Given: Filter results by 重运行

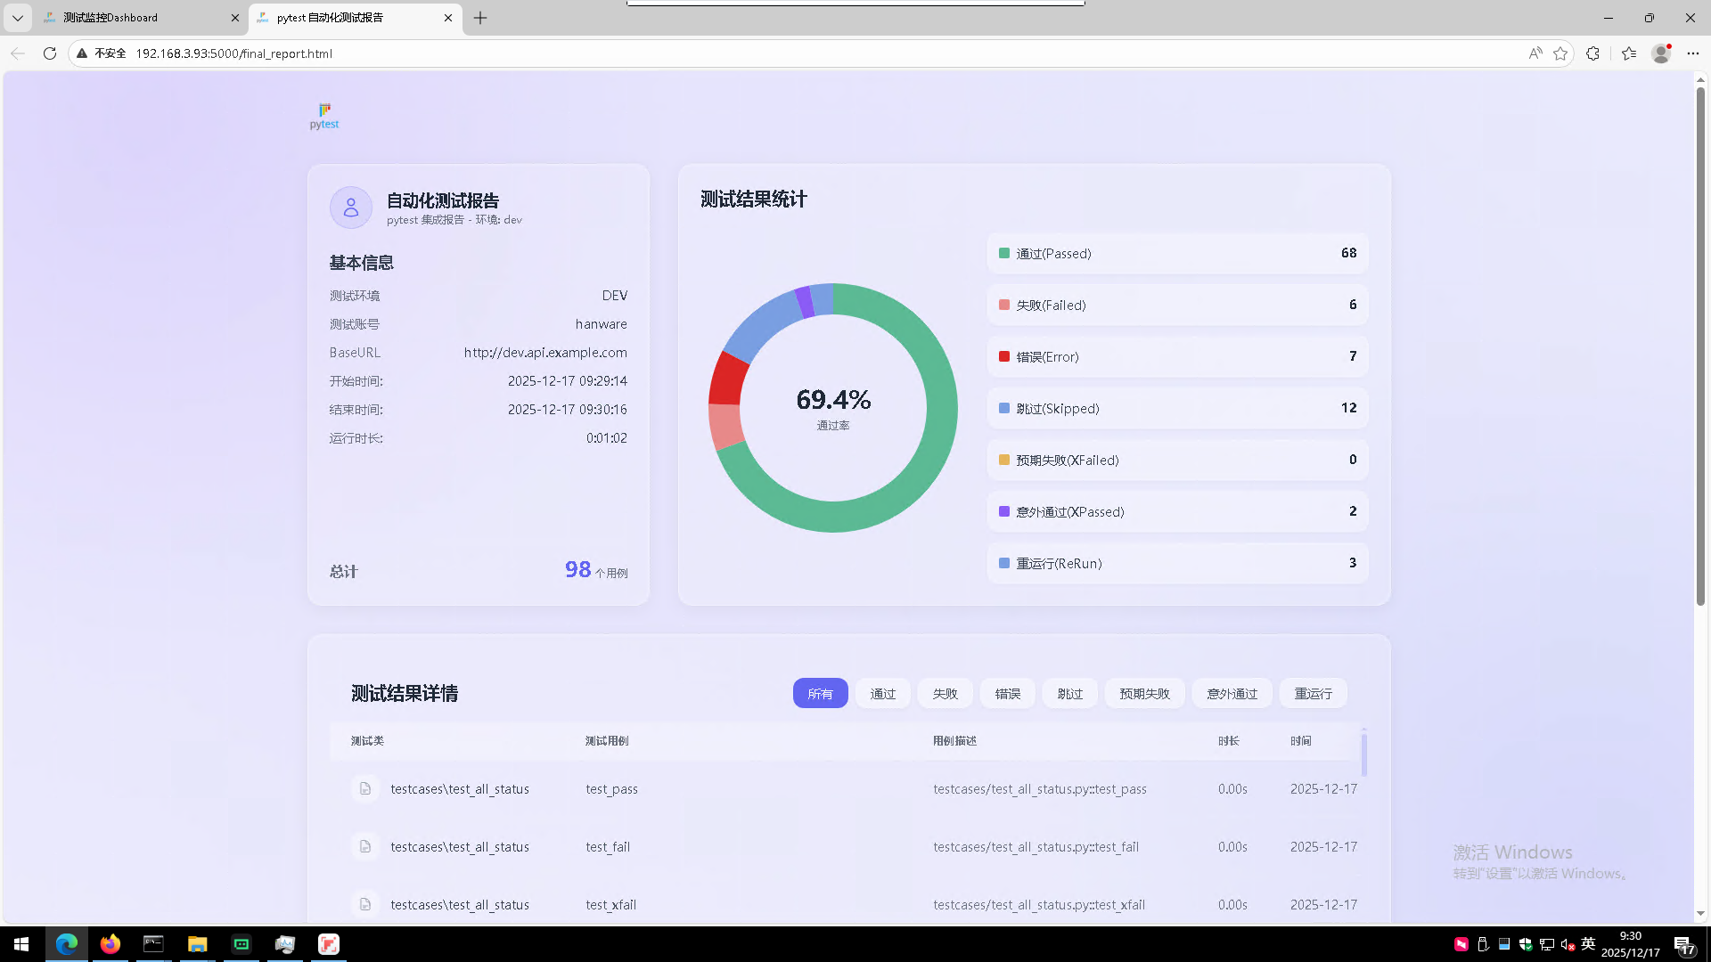Looking at the screenshot, I should 1314,694.
